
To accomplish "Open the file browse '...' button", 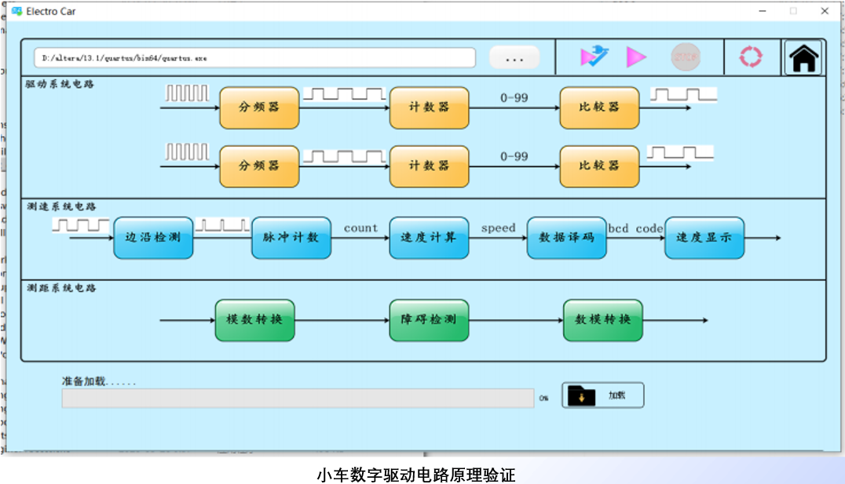I will (x=514, y=58).
